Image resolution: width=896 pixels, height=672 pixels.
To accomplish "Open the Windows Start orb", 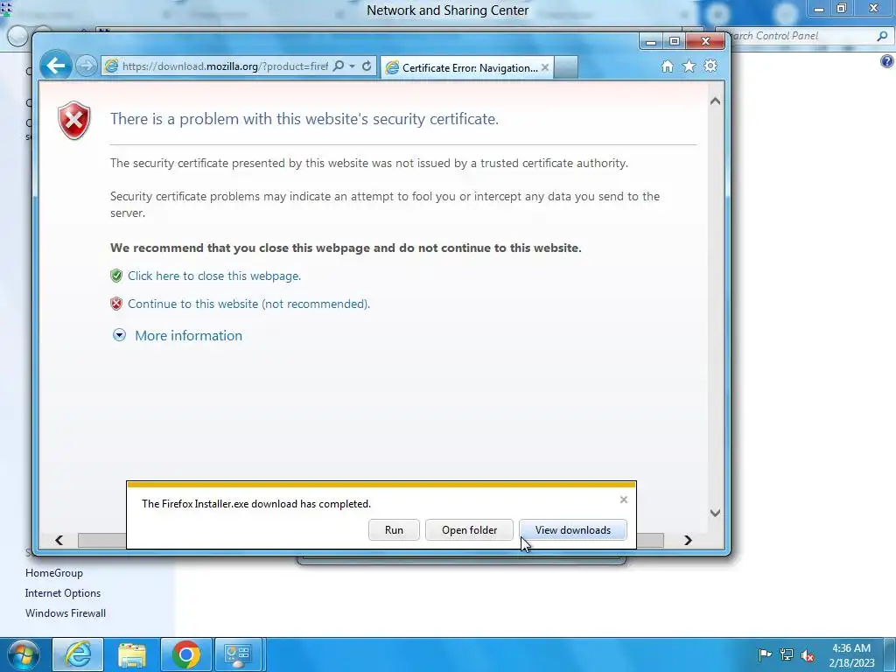I will [24, 654].
